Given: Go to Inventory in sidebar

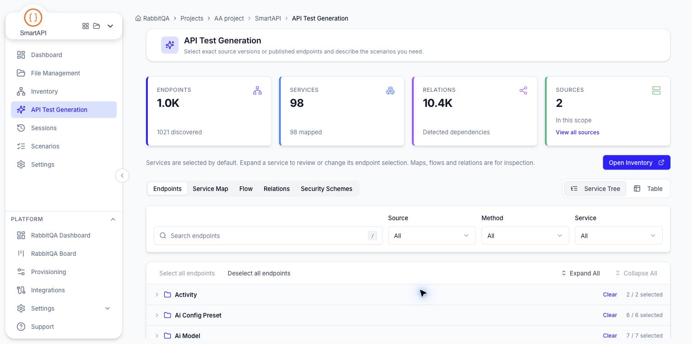Looking at the screenshot, I should (64, 91).
